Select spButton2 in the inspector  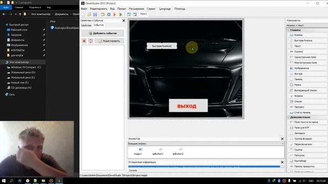point(178,151)
